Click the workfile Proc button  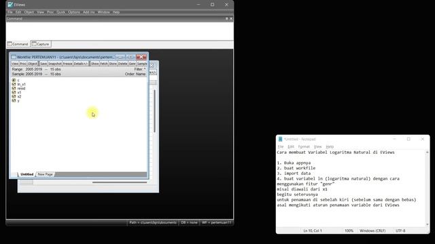click(x=23, y=64)
